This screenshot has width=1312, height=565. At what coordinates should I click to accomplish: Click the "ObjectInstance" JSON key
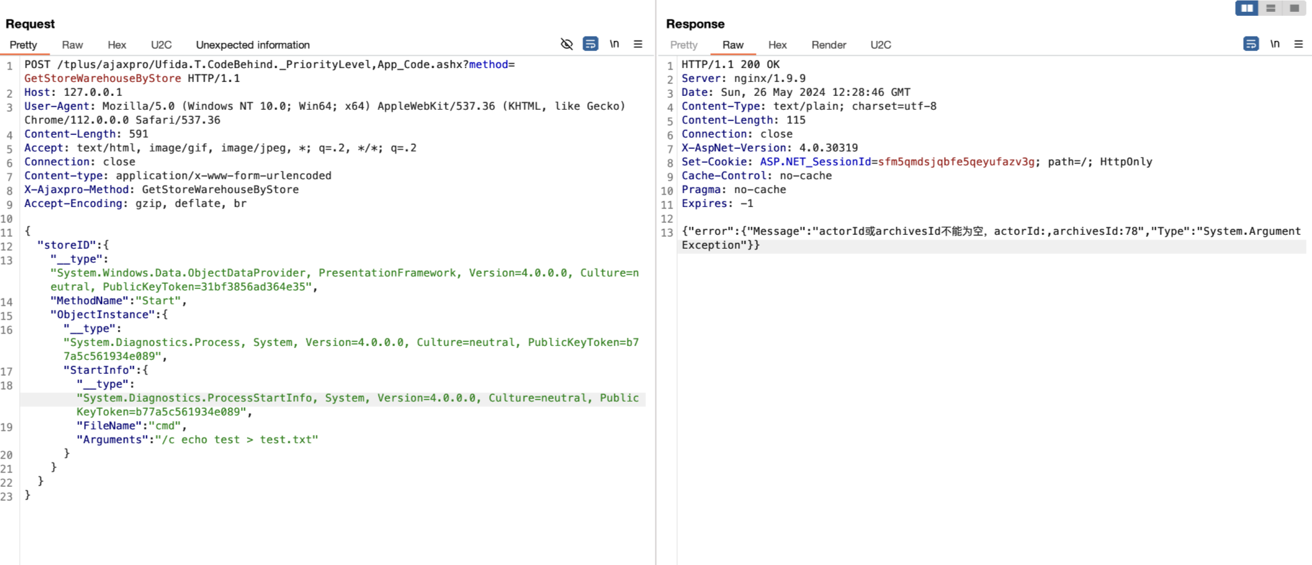[103, 314]
